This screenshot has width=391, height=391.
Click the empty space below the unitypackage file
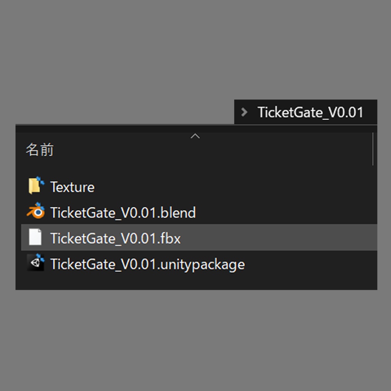(191, 281)
